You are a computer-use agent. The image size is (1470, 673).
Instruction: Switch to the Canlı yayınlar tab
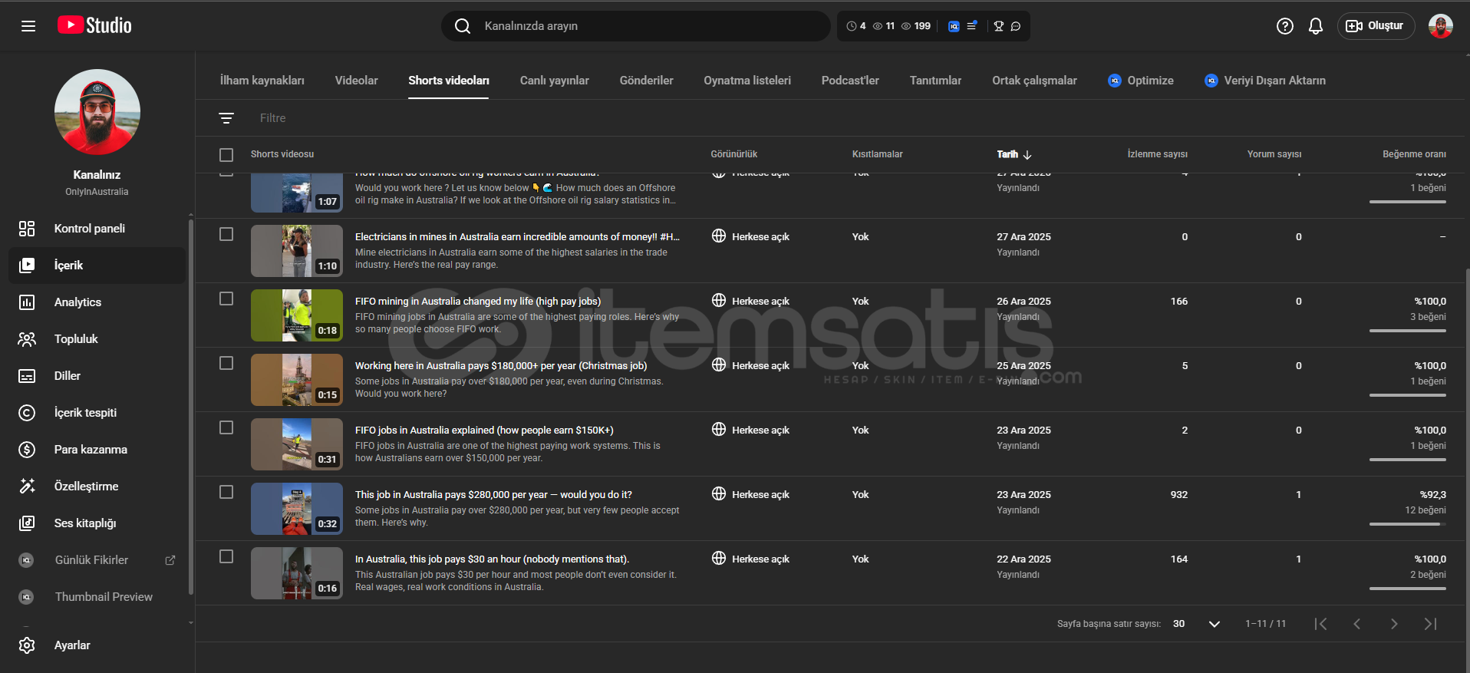click(x=554, y=81)
